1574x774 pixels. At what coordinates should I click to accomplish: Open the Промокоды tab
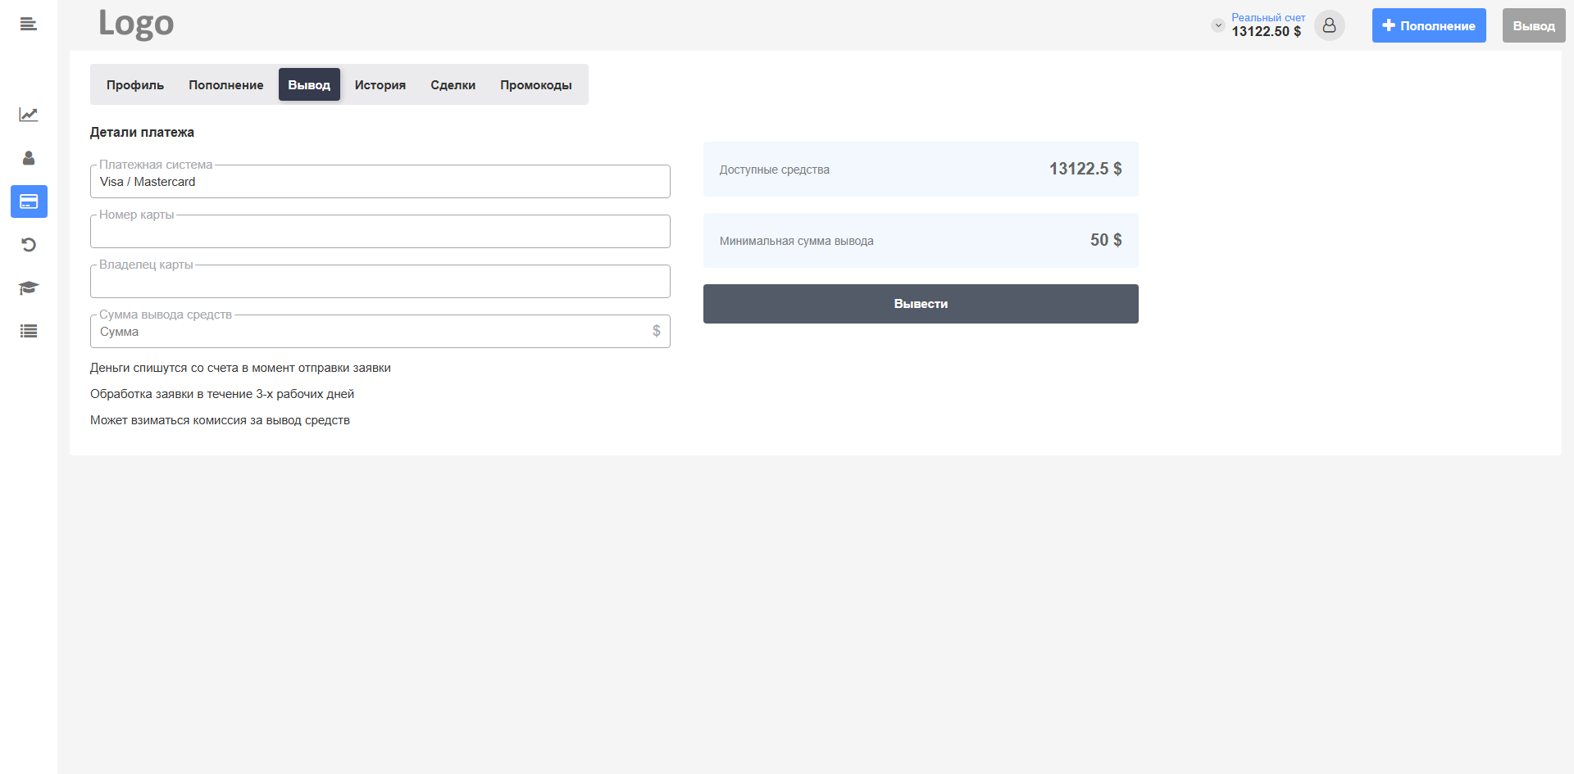(x=536, y=85)
